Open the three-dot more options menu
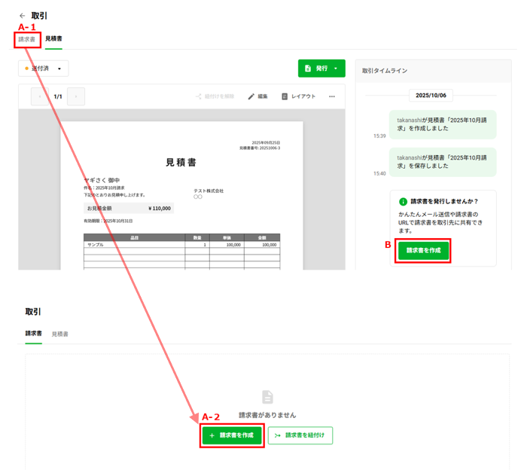The width and height of the screenshot is (521, 470). click(x=332, y=96)
